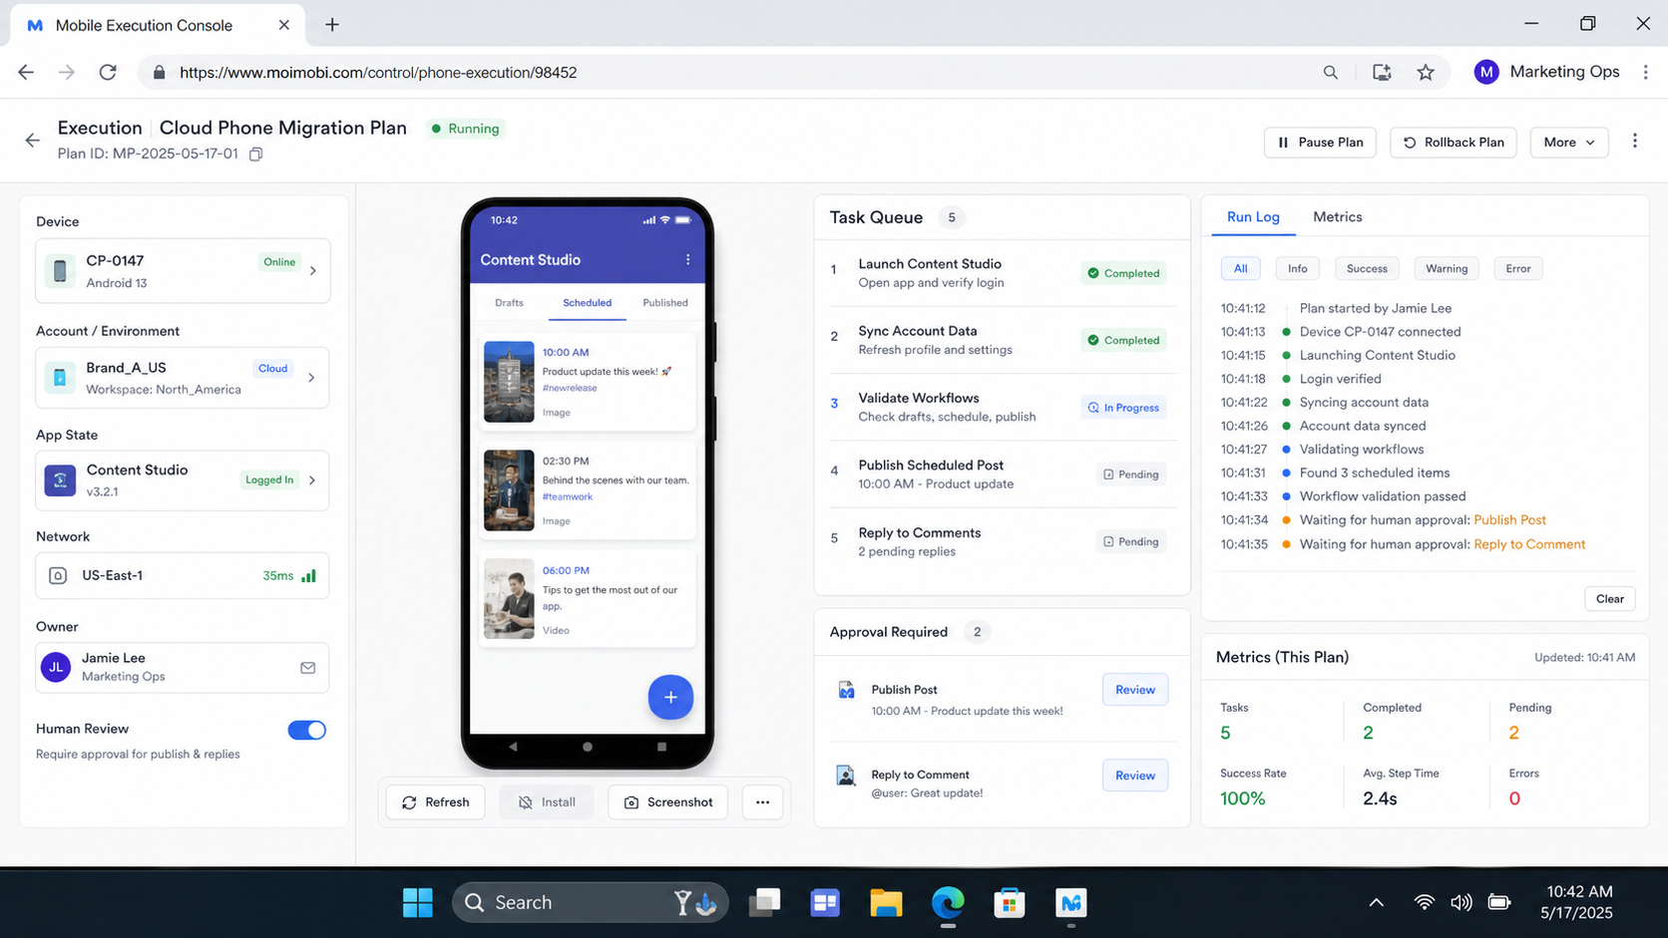Expand the CP-0147 device details chevron
The width and height of the screenshot is (1668, 938).
tap(313, 270)
